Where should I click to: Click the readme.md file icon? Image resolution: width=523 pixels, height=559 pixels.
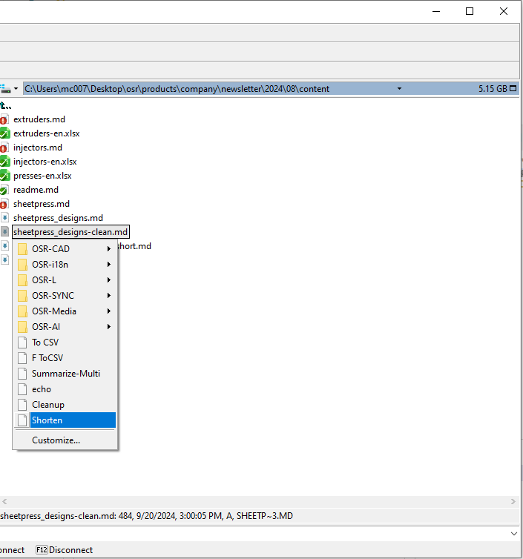tap(4, 190)
